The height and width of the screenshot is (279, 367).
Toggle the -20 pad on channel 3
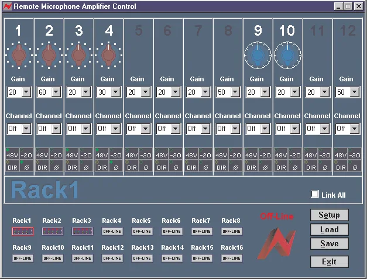coord(86,153)
